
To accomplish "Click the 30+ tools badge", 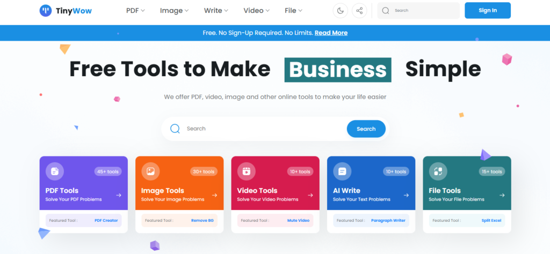I will 204,171.
